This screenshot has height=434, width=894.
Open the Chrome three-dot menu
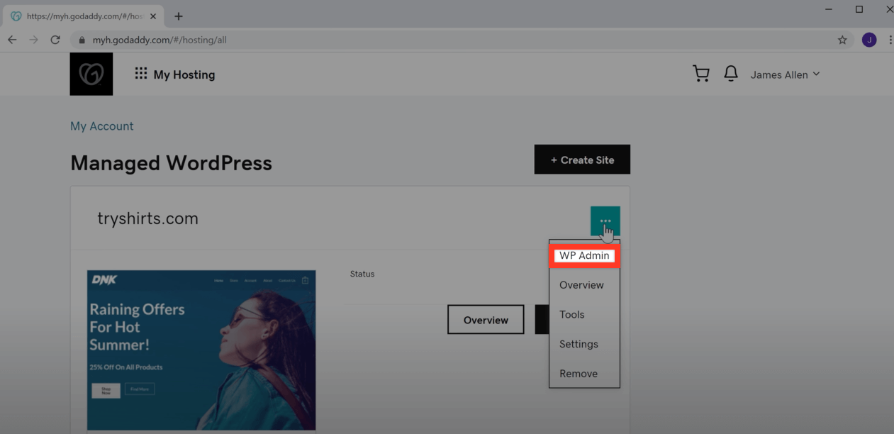pos(890,40)
